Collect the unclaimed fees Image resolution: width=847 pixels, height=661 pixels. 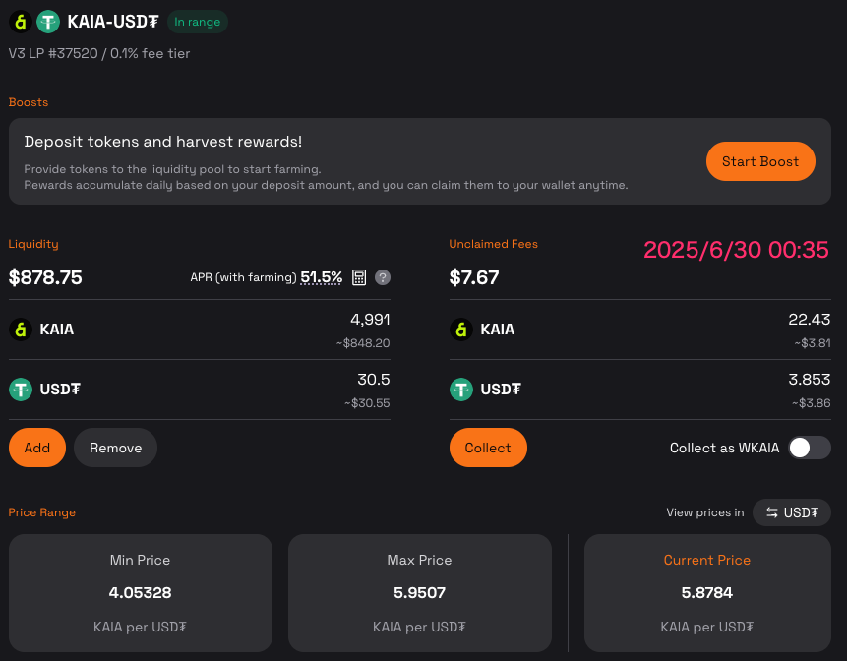(x=488, y=448)
